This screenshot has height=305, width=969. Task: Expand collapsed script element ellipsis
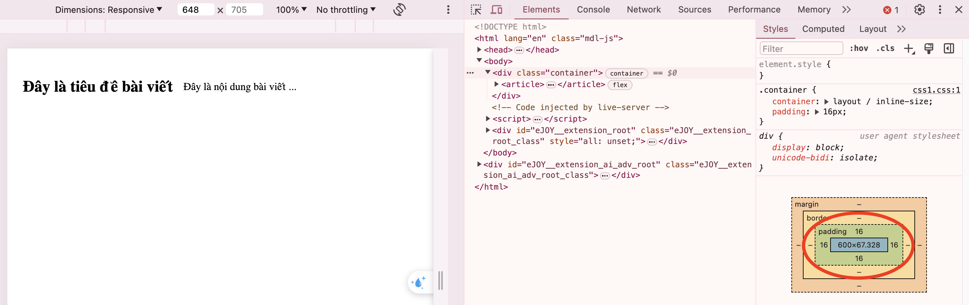[x=537, y=119]
